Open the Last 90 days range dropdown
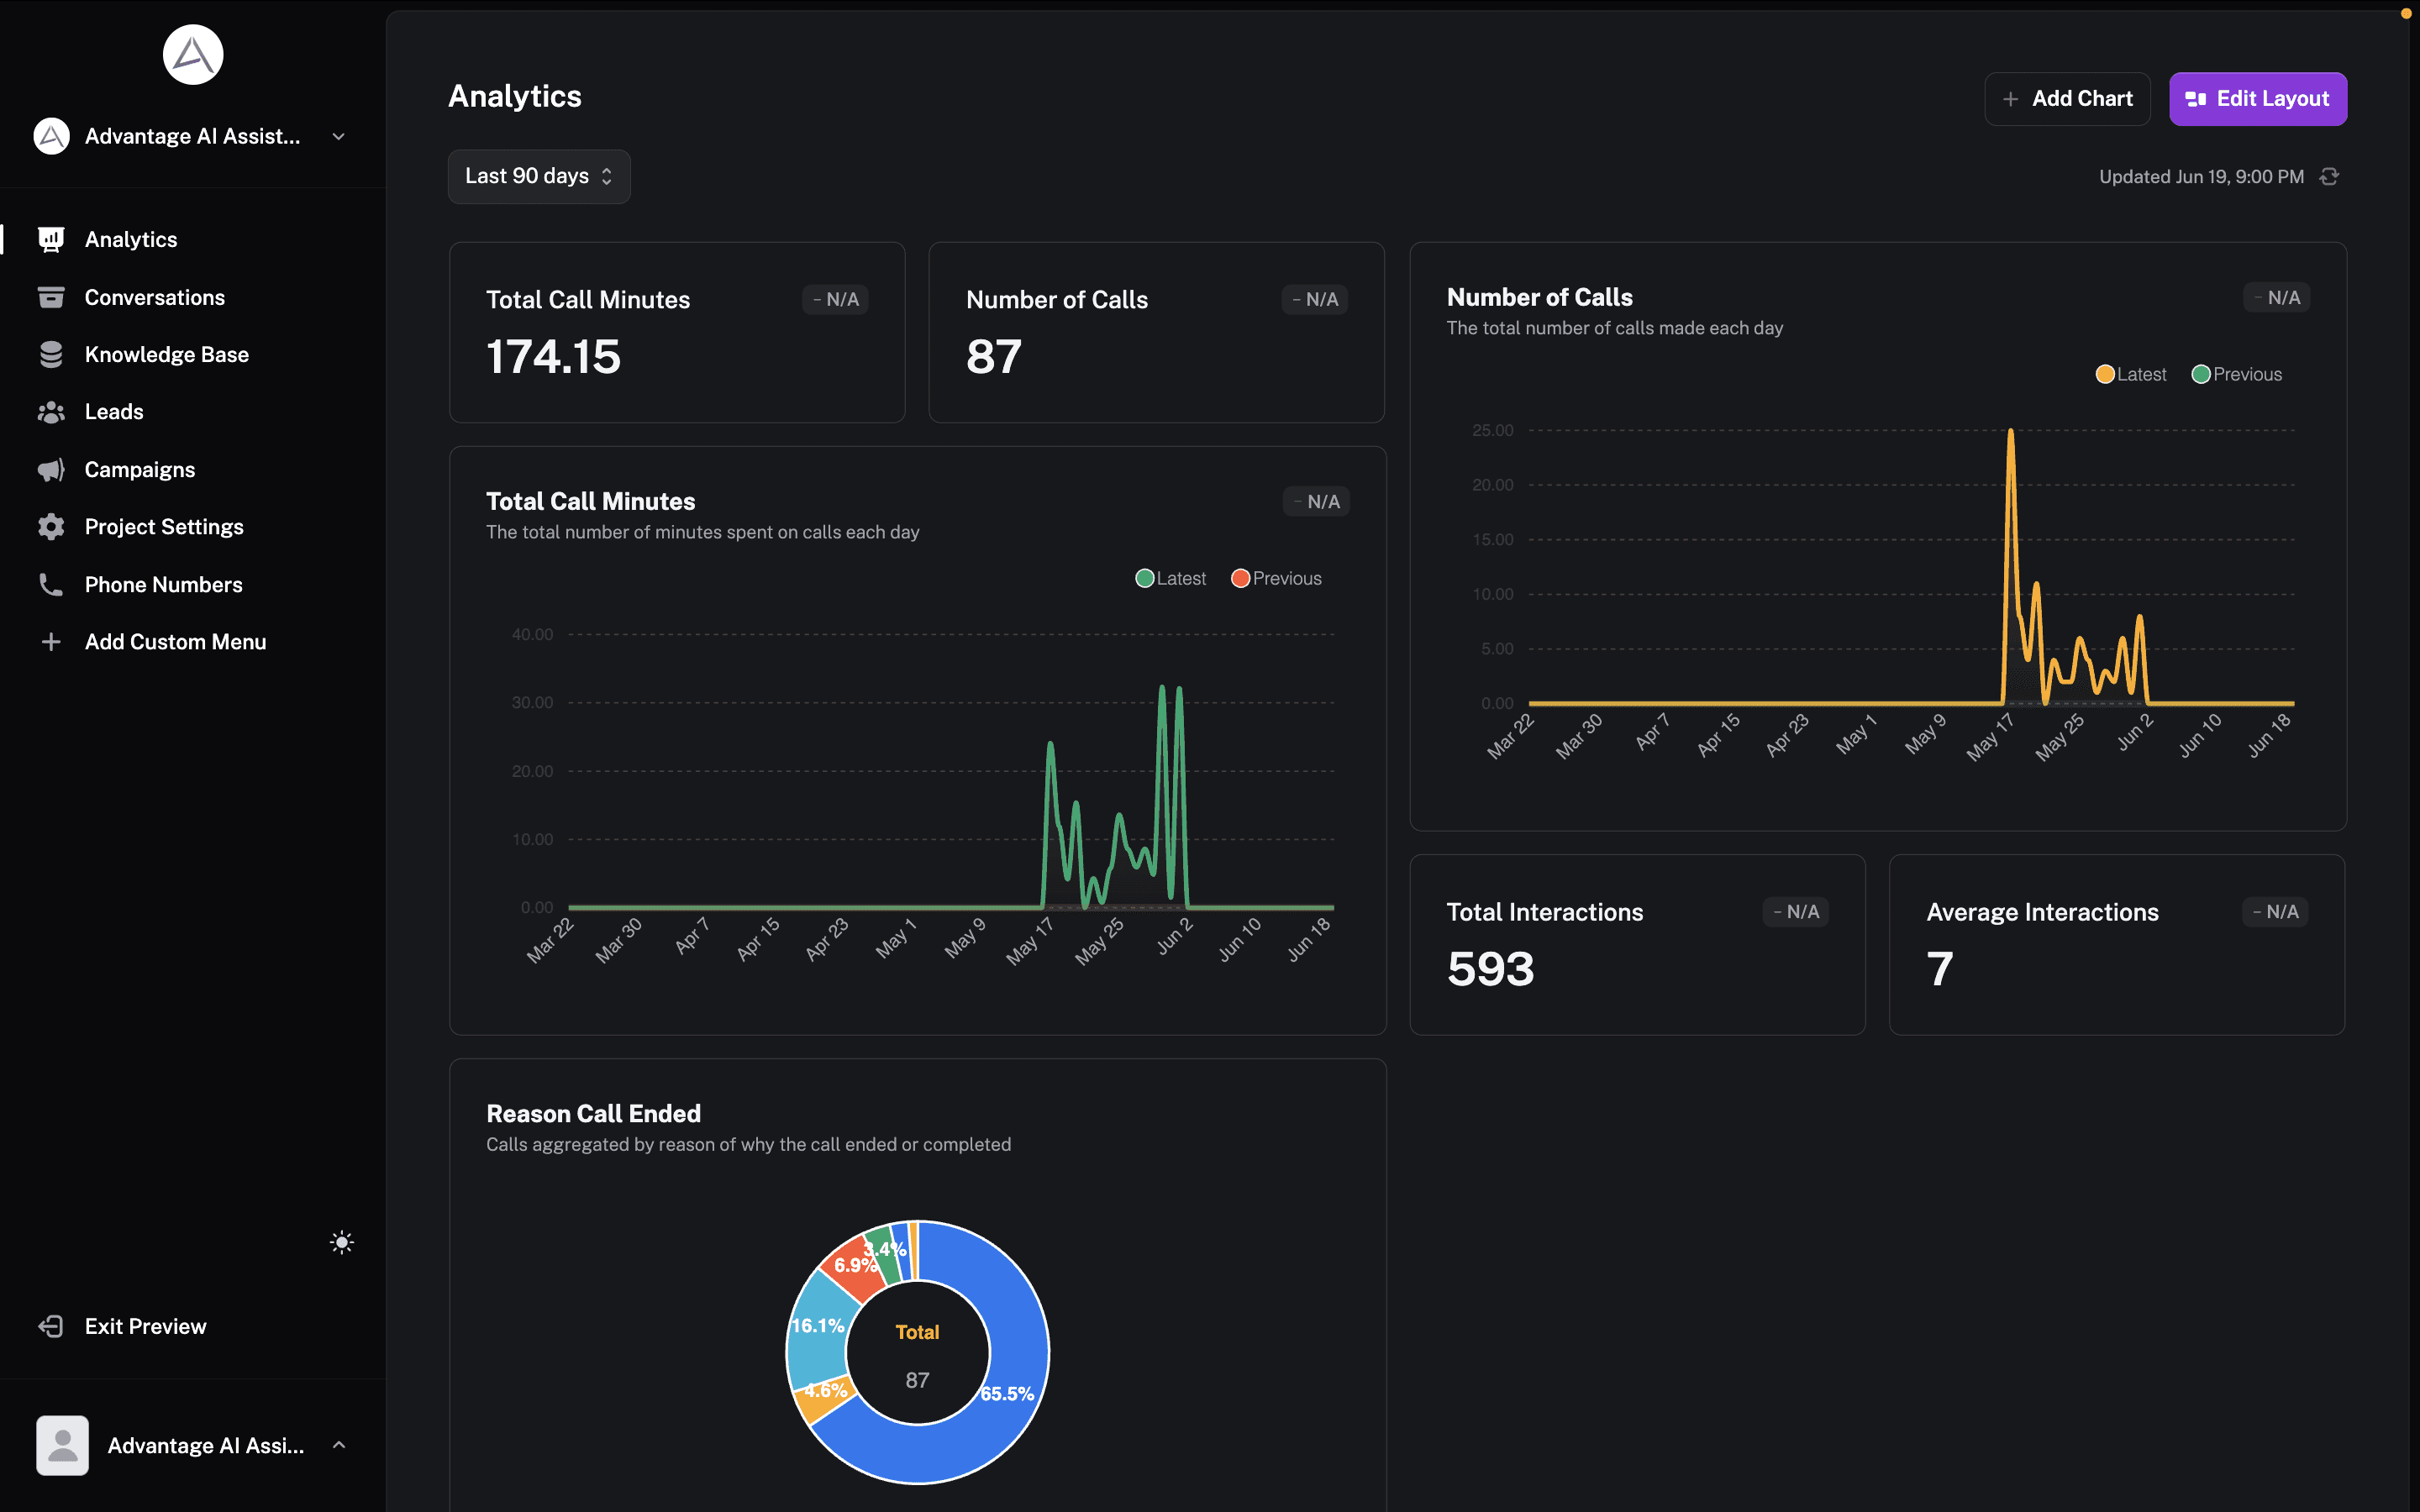The image size is (2420, 1512). [x=538, y=176]
